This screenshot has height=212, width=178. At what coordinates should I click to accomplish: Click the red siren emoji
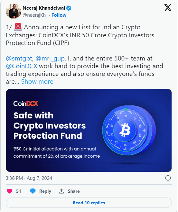[18, 27]
